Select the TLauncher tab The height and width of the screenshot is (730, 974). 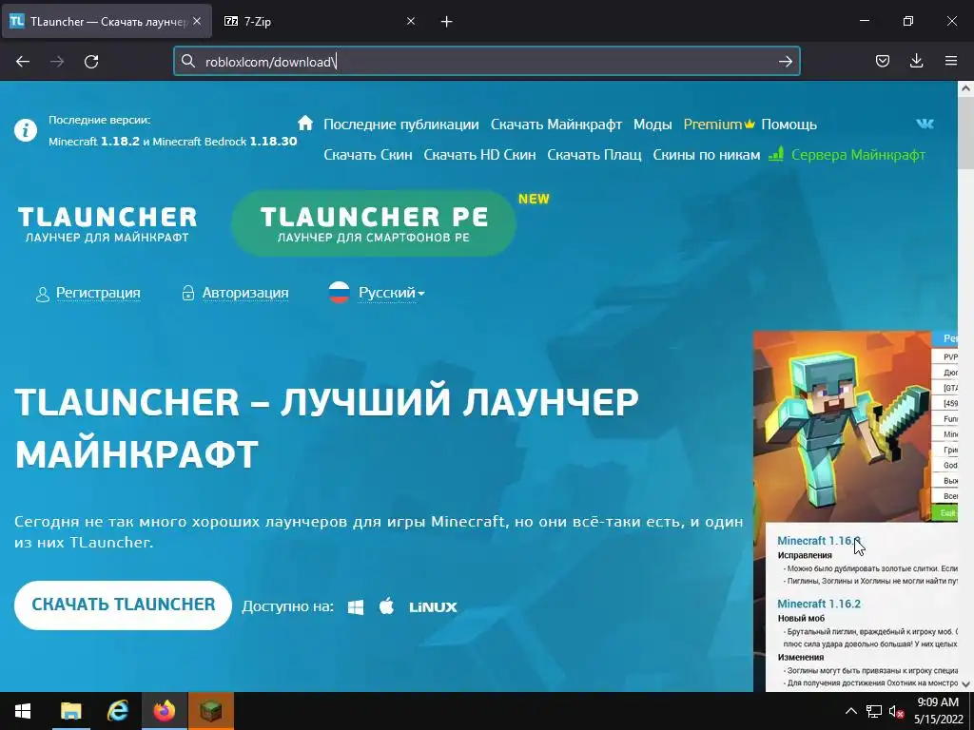[107, 21]
